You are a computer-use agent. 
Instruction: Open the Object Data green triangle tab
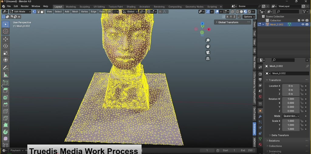click(x=260, y=139)
